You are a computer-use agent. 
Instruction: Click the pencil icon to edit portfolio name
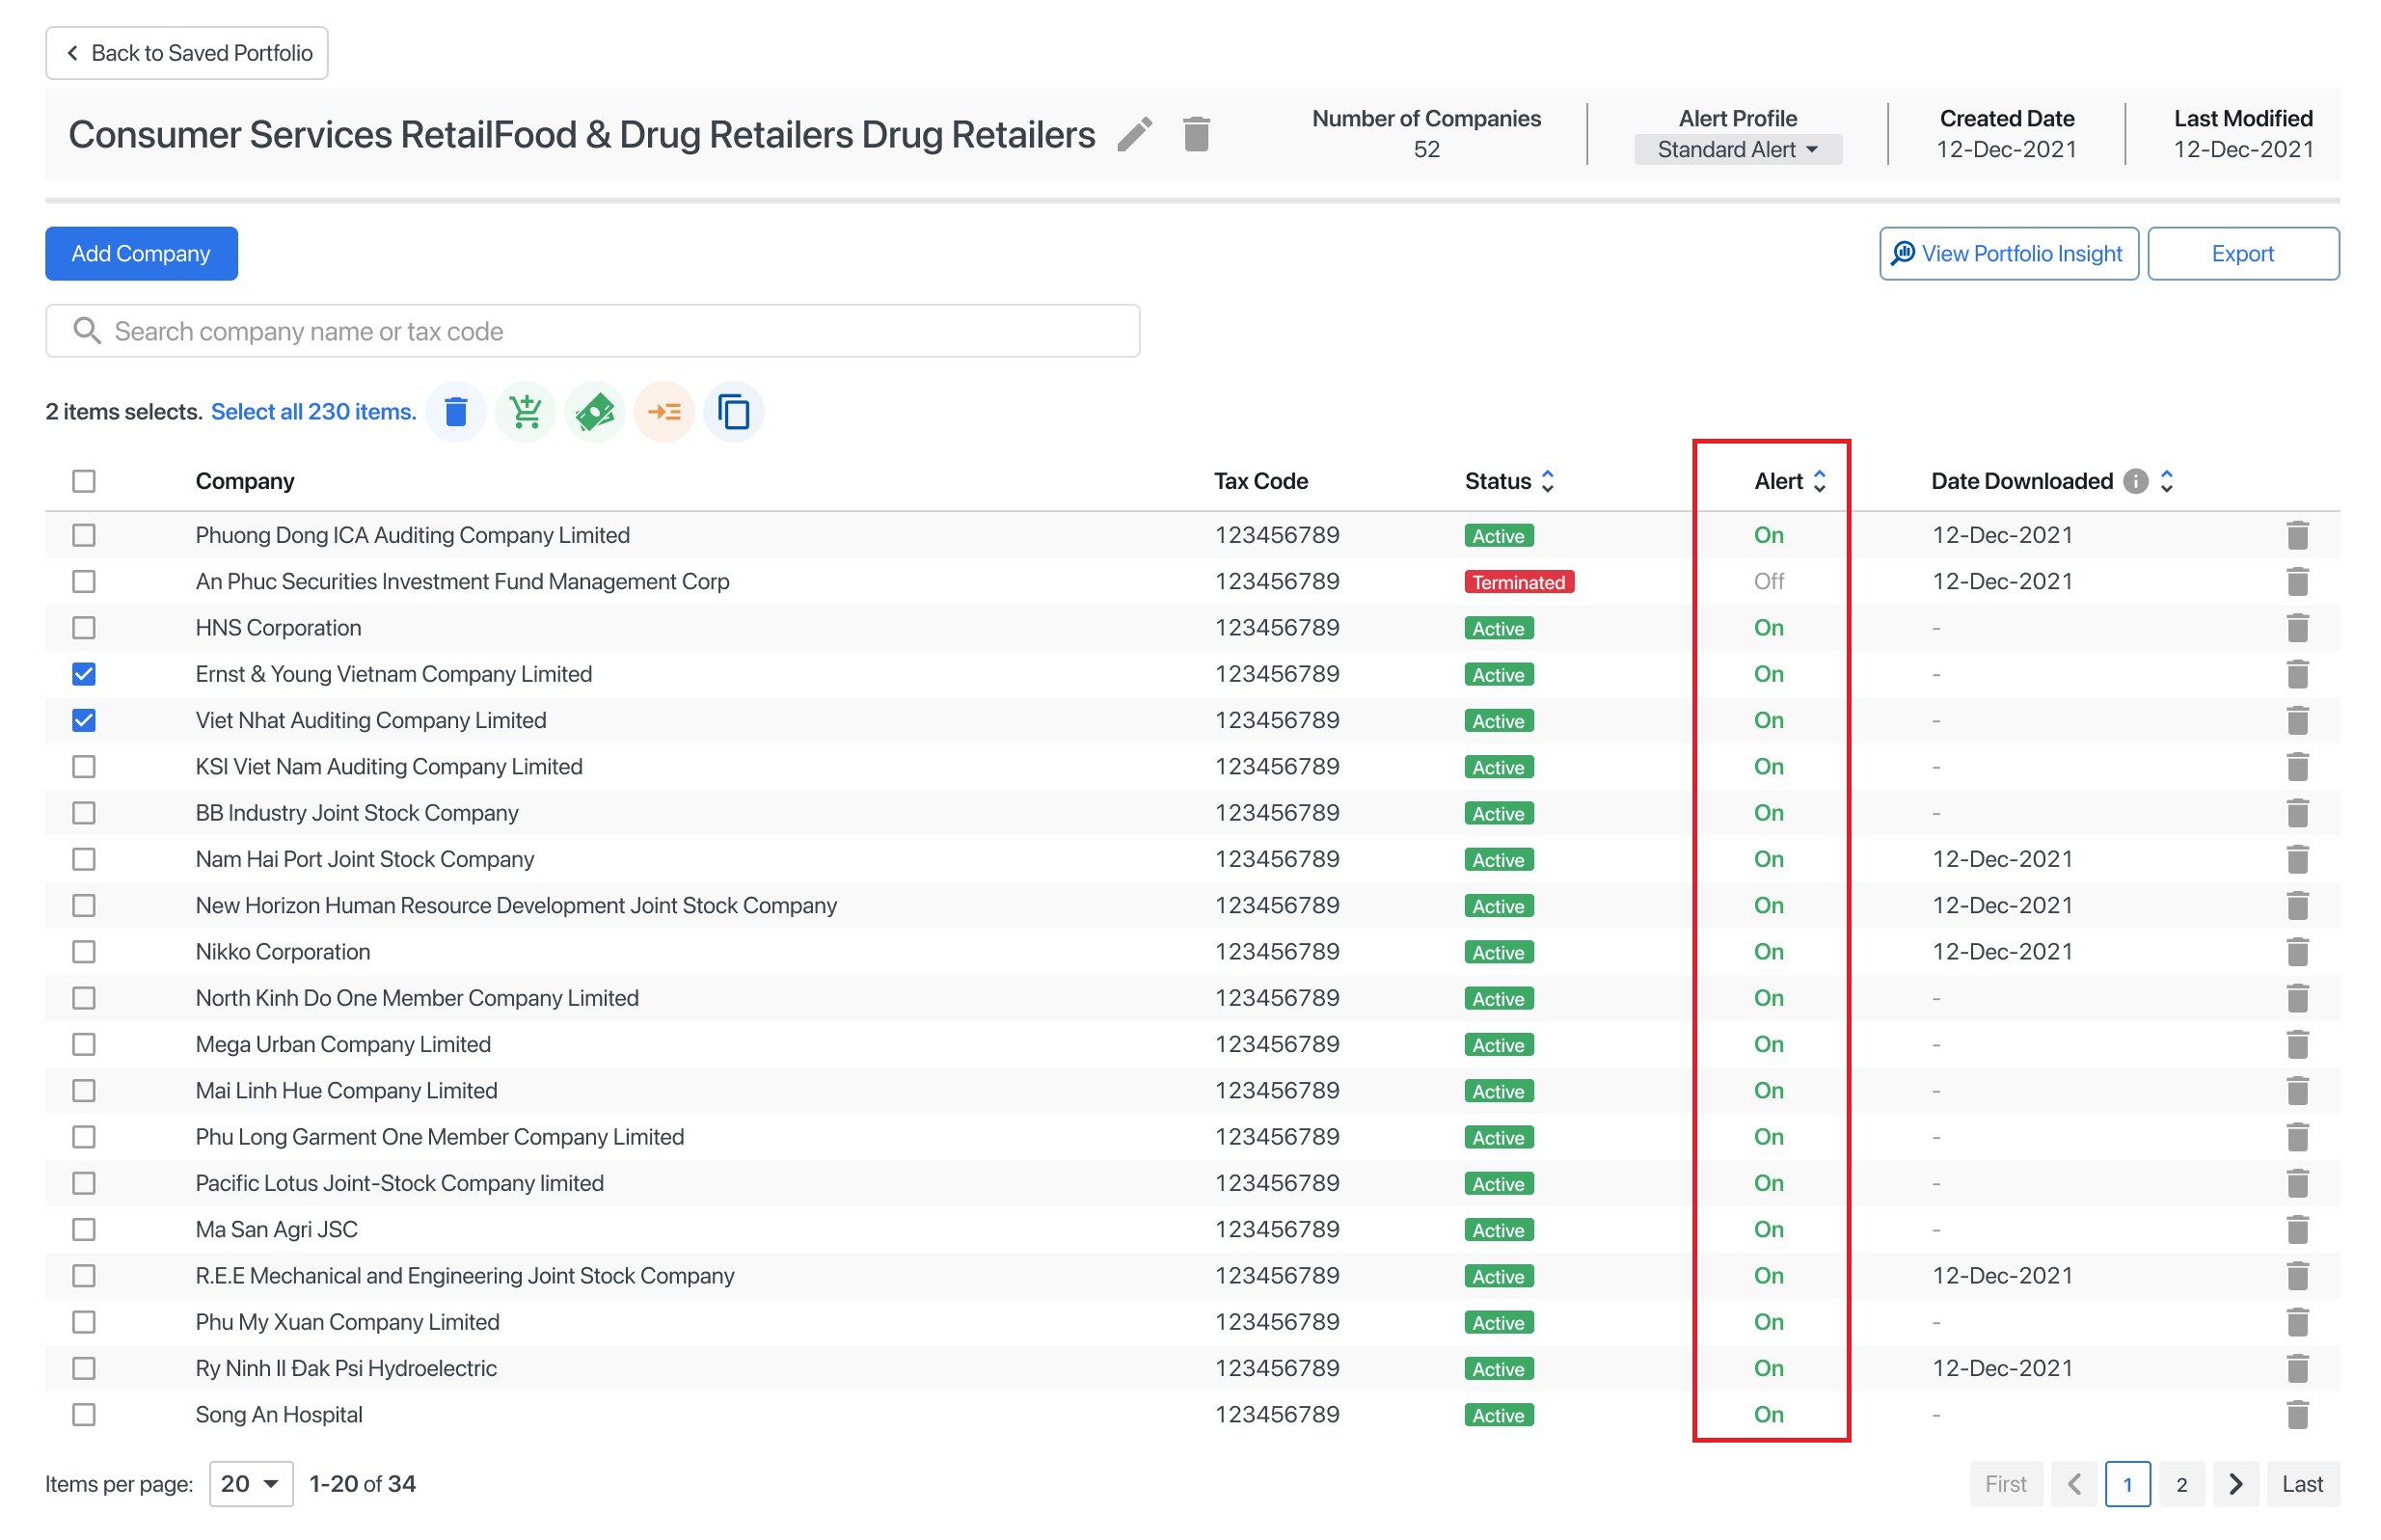pyautogui.click(x=1134, y=134)
